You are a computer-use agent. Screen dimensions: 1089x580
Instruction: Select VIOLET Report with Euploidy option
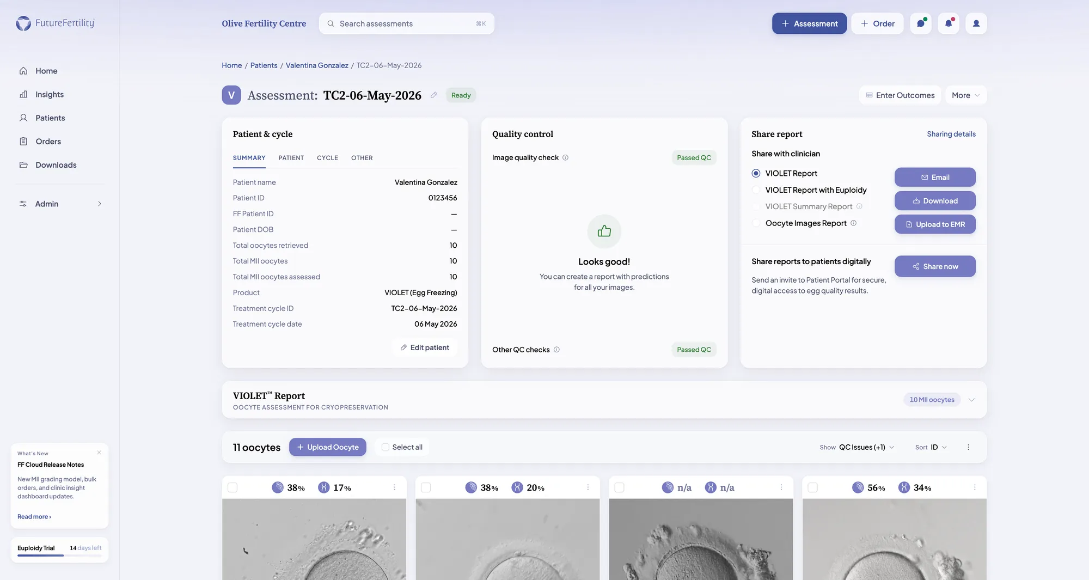(x=756, y=190)
